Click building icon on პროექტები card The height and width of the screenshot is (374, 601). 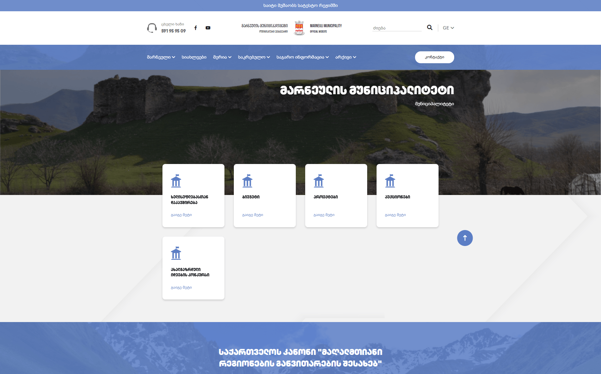[x=319, y=181]
